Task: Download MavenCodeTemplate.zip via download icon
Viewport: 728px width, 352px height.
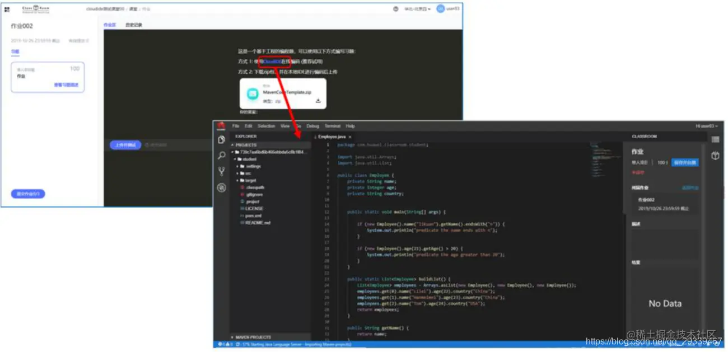Action: 318,101
